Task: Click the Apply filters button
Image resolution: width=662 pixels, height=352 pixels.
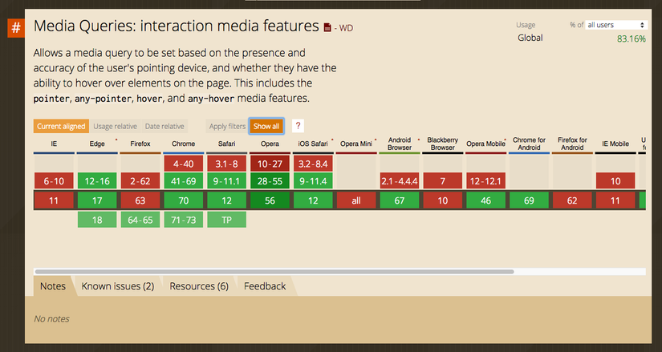Action: coord(227,126)
